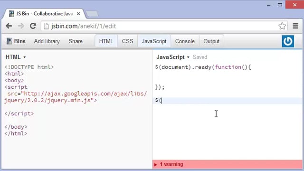Image resolution: width=304 pixels, height=171 pixels.
Task: Click the blue JS Bin power icon
Action: click(x=288, y=41)
